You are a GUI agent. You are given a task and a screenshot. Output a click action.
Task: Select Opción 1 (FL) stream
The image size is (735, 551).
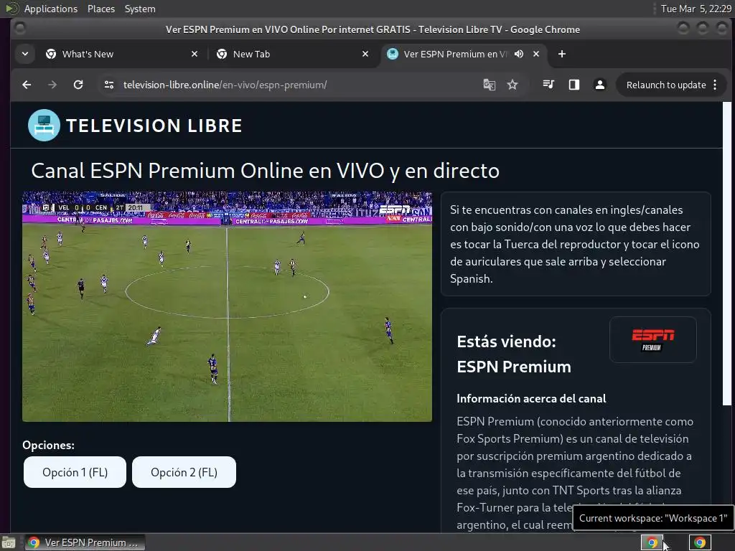click(75, 472)
